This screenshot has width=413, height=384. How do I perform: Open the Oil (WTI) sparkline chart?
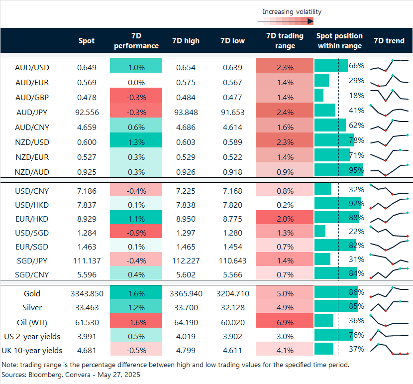click(x=389, y=322)
